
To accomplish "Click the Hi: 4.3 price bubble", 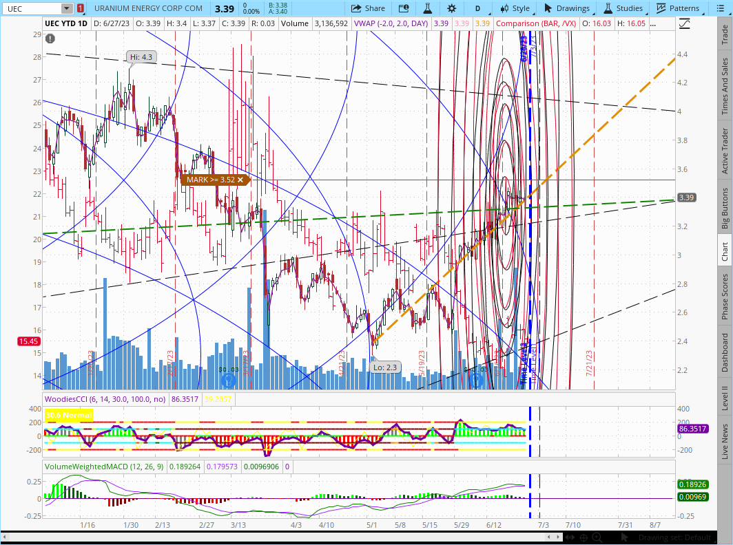I will point(141,57).
